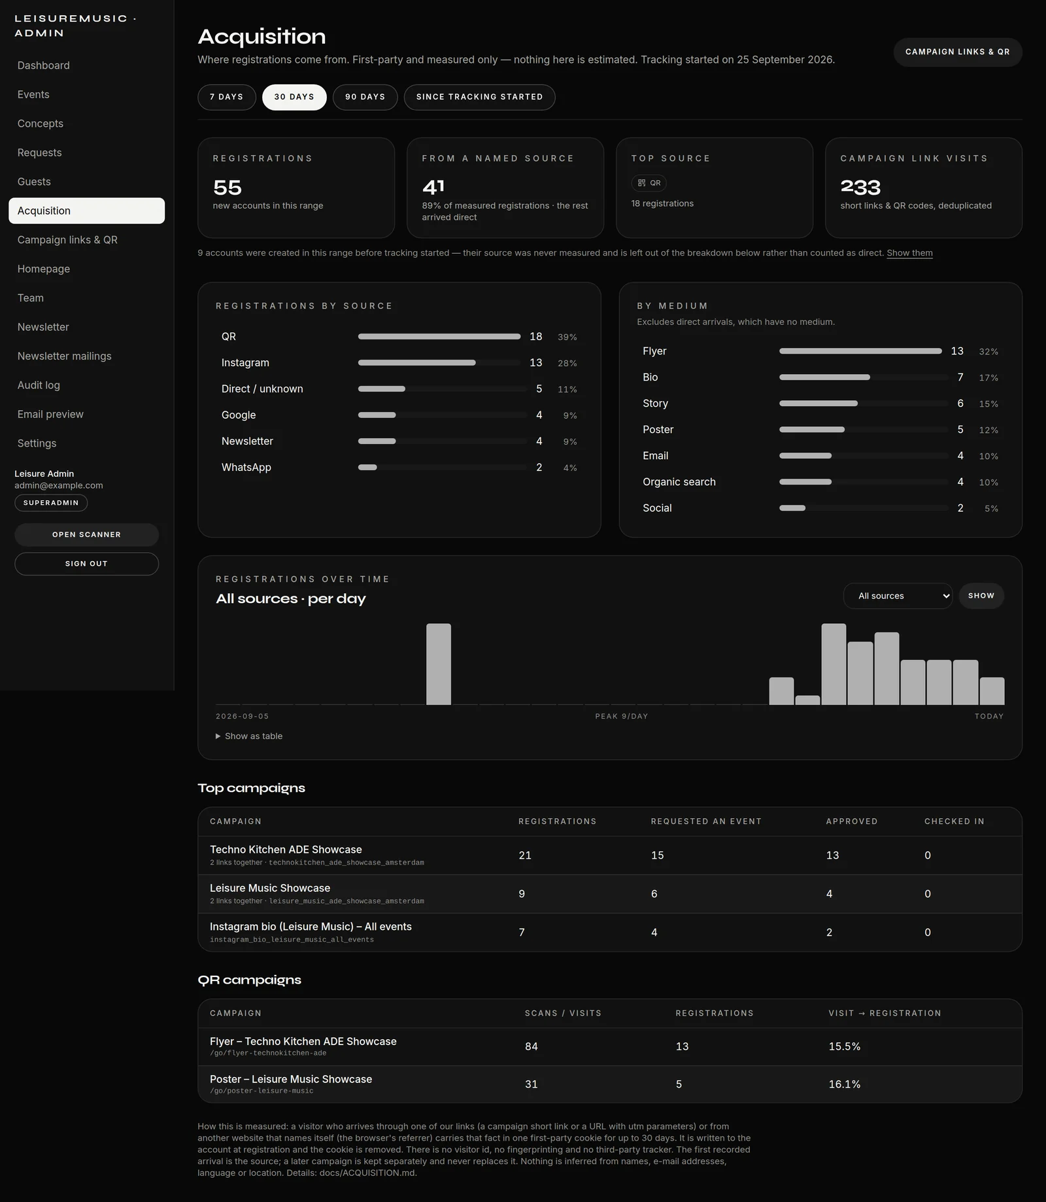1046x1202 pixels.
Task: Open Audit log in sidebar
Action: [86, 385]
